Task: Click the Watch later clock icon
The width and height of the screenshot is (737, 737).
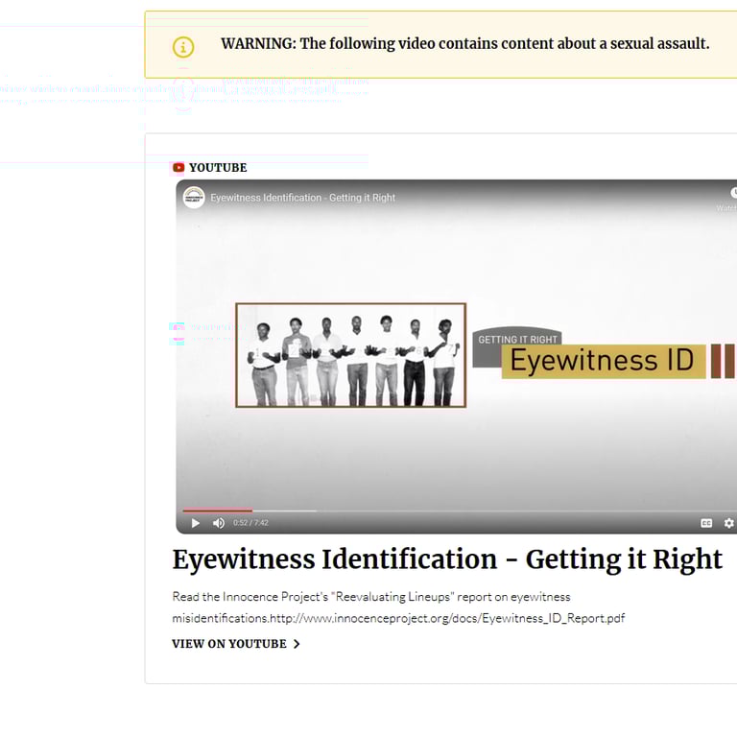Action: [x=734, y=193]
